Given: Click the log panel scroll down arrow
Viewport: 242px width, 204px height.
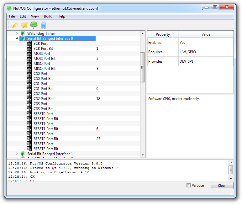Looking at the screenshot, I should (231, 179).
